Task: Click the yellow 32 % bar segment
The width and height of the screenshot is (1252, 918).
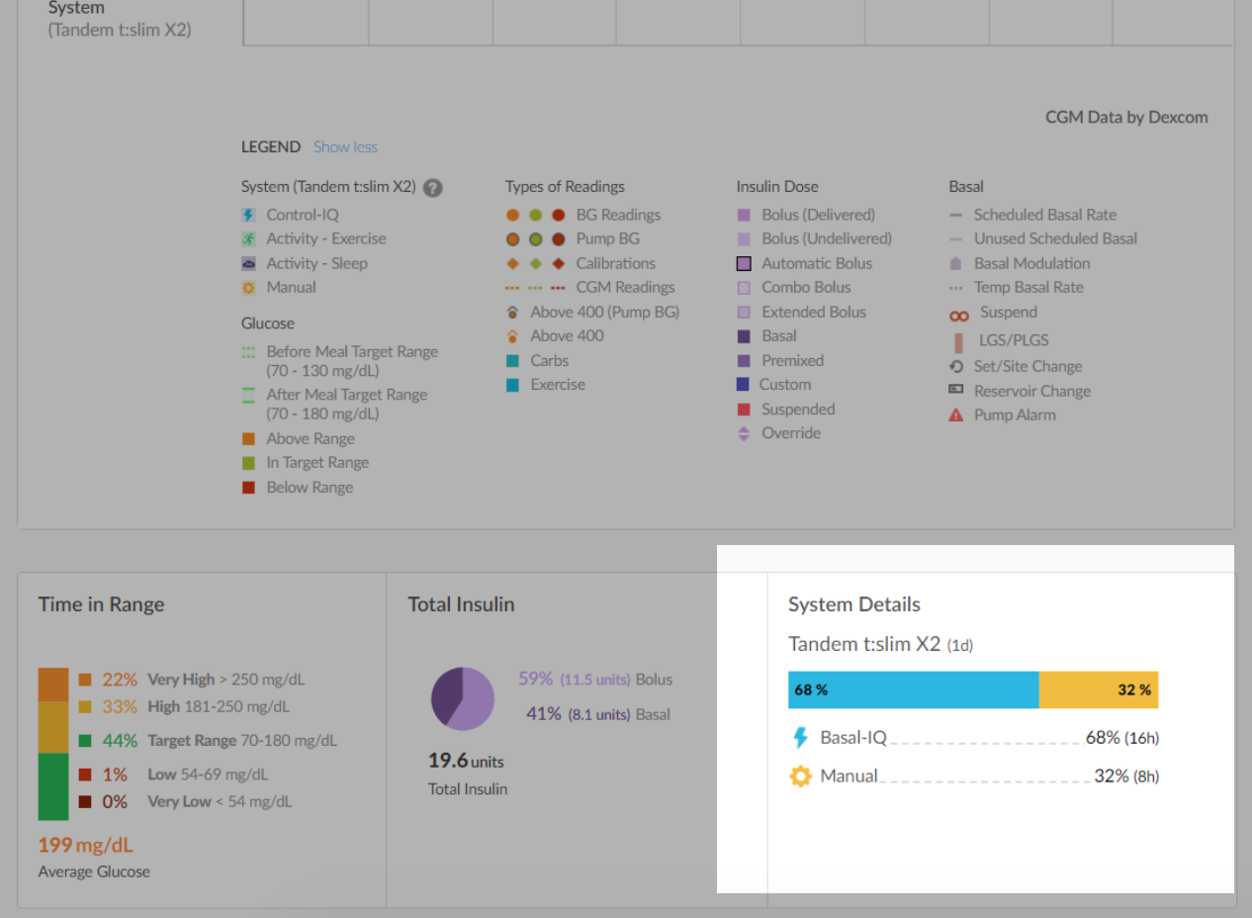Action: coord(1099,689)
